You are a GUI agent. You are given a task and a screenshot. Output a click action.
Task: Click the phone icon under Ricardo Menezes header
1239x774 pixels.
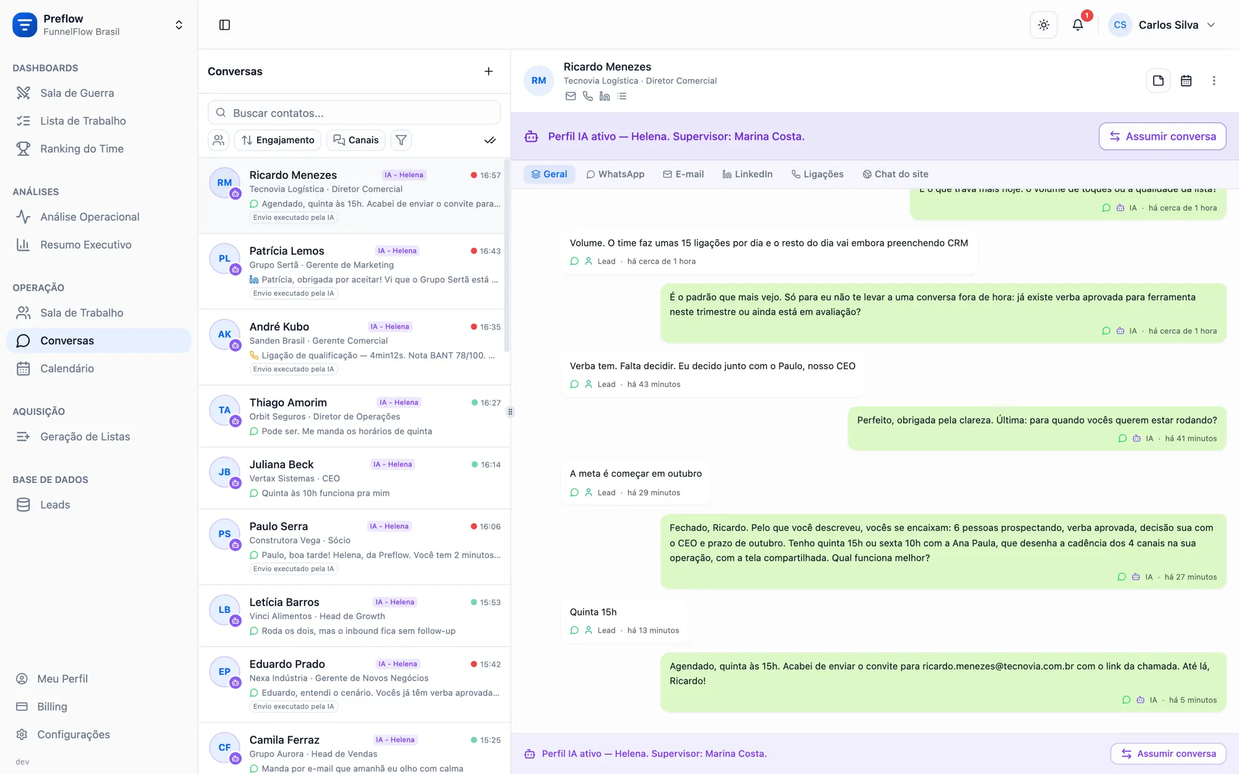pyautogui.click(x=588, y=96)
